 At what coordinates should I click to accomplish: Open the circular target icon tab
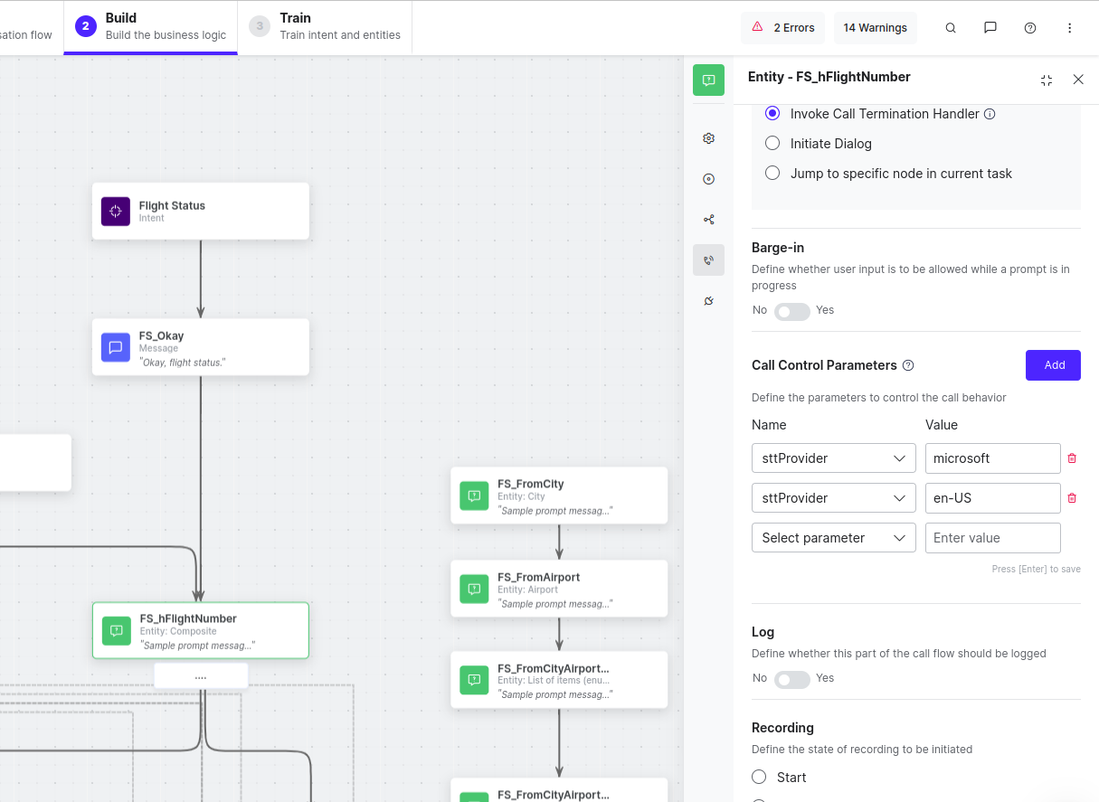(x=708, y=179)
